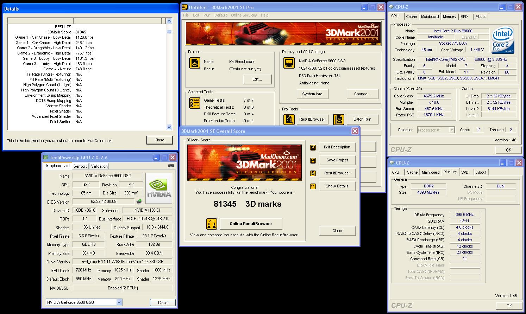Click the ResultBrowser icon in score dialog
This screenshot has height=314, width=526.
(x=313, y=173)
